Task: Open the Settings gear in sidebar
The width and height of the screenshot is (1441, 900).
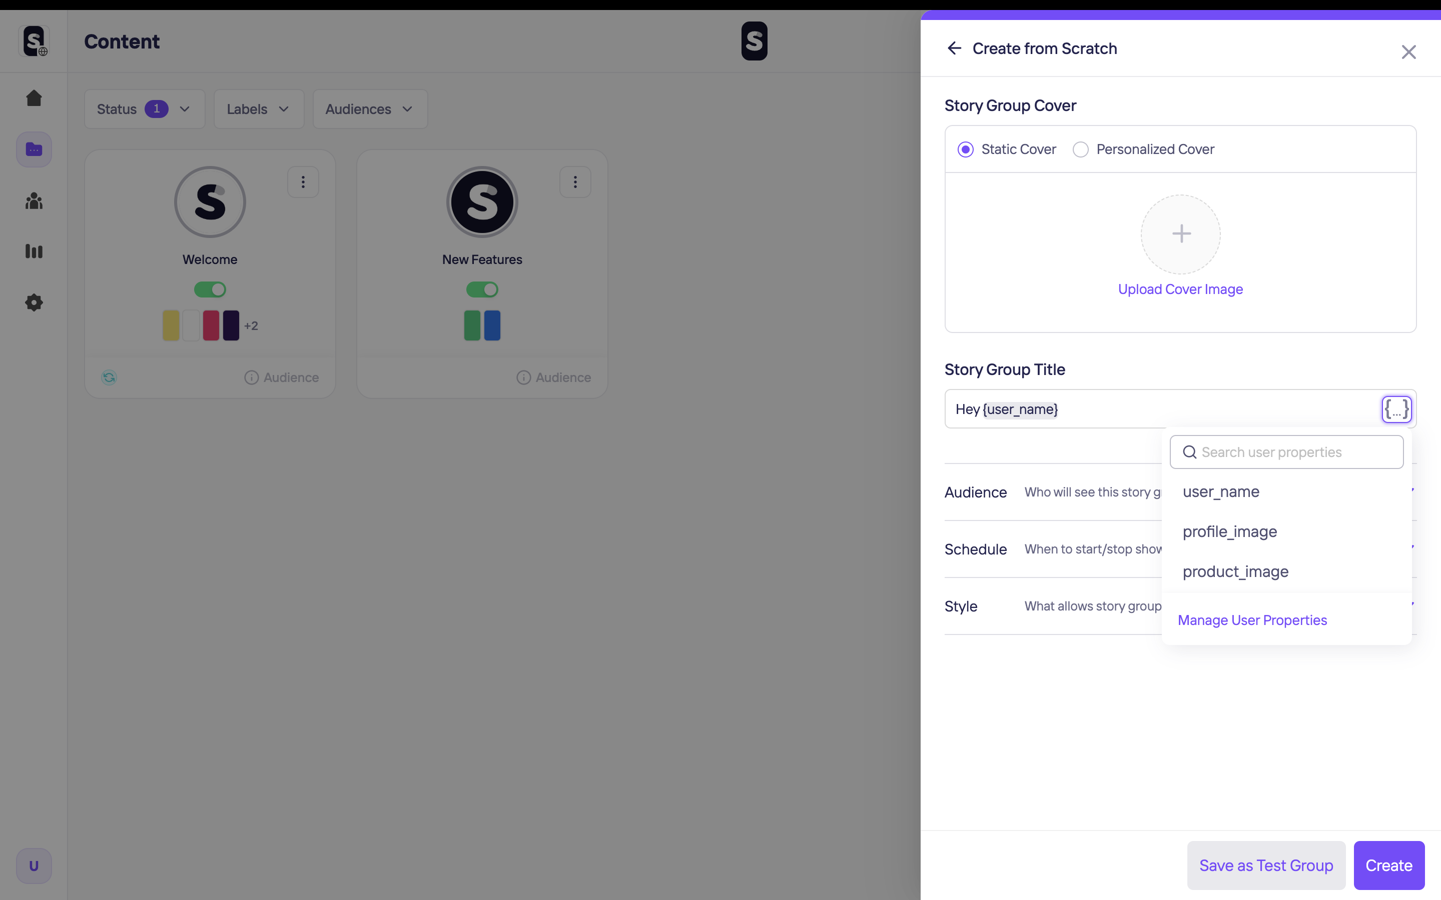Action: pos(34,302)
